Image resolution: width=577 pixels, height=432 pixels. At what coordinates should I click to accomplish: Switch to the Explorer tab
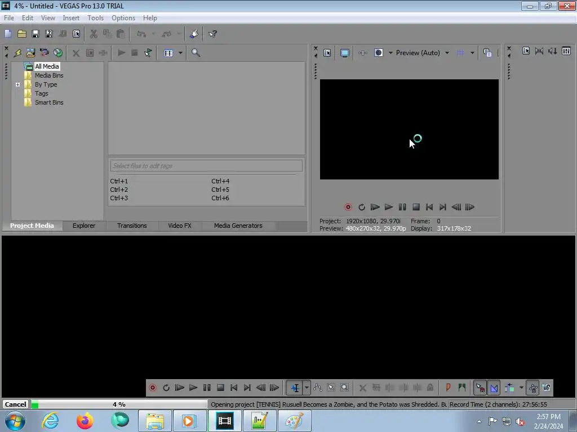coord(84,226)
